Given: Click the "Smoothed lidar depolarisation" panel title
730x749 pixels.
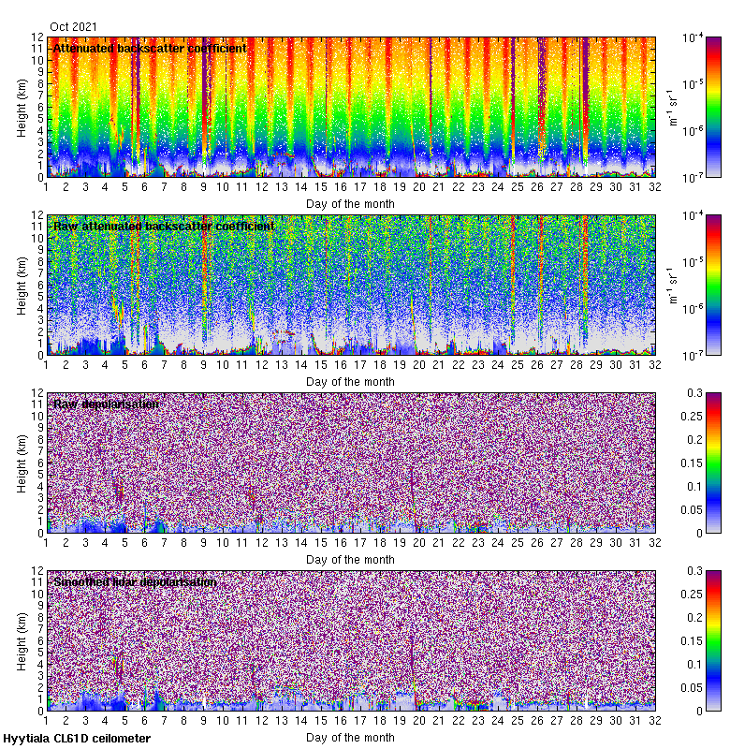Looking at the screenshot, I should click(x=135, y=581).
